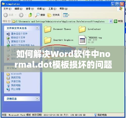Open 我的文档 My Documents link
This screenshot has height=118, width=126.
point(16,77)
